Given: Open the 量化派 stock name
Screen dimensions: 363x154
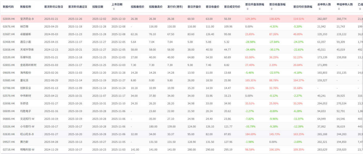Looking at the screenshot, I should 24,80.
